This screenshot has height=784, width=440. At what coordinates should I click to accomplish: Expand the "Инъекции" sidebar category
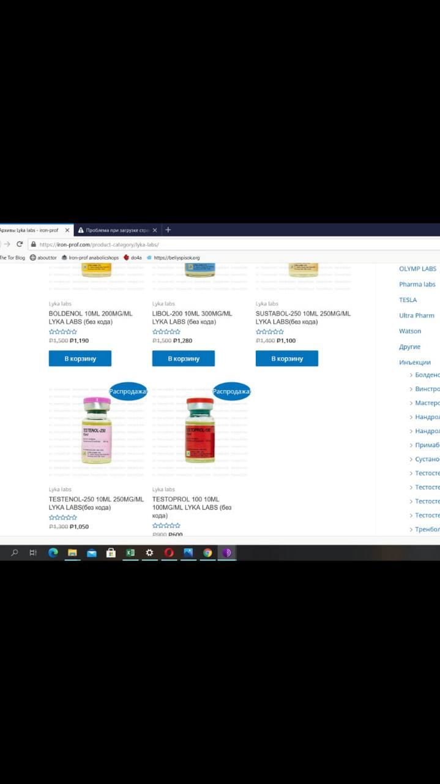pyautogui.click(x=415, y=362)
